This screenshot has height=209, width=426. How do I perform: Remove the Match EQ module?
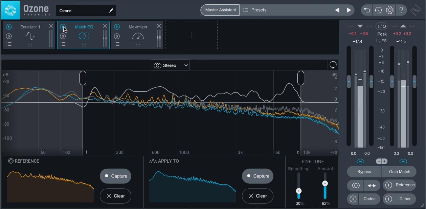click(x=105, y=26)
